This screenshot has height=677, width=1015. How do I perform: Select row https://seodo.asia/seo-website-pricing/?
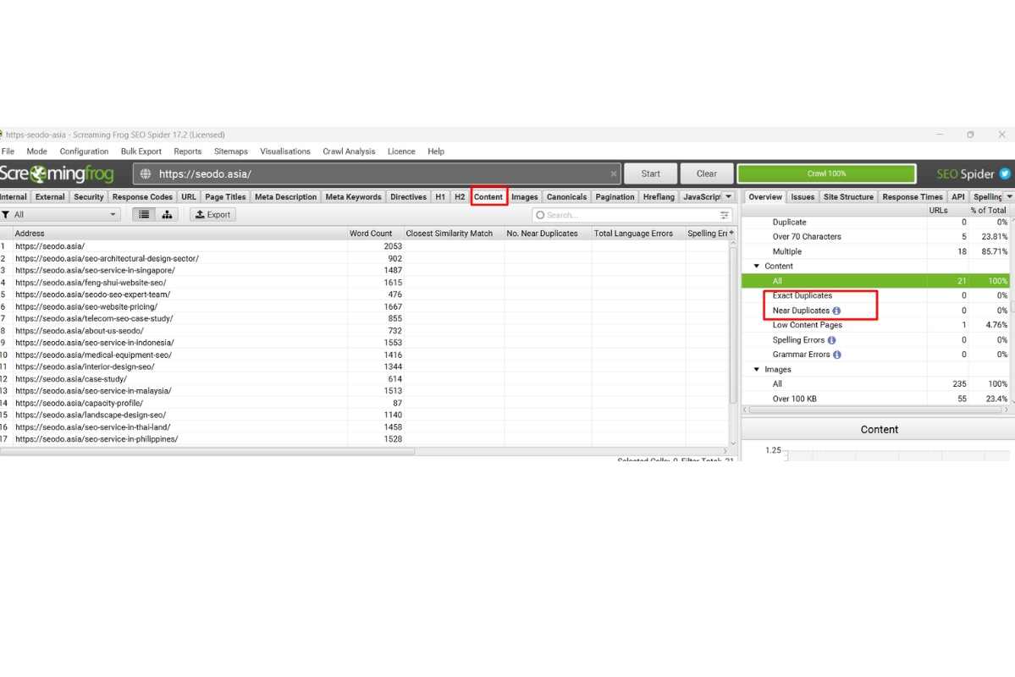click(x=365, y=307)
